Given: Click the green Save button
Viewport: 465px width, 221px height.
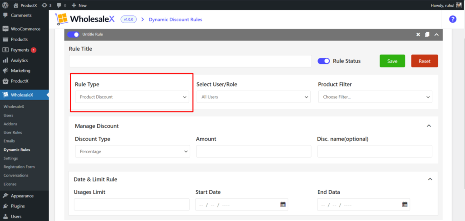Looking at the screenshot, I should (392, 61).
